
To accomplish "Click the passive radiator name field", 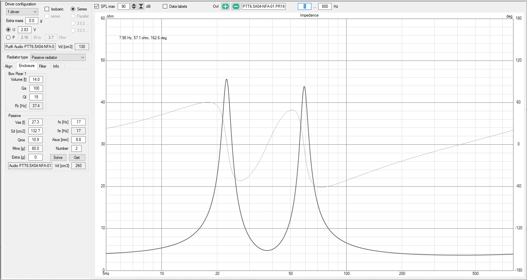I will [30, 166].
